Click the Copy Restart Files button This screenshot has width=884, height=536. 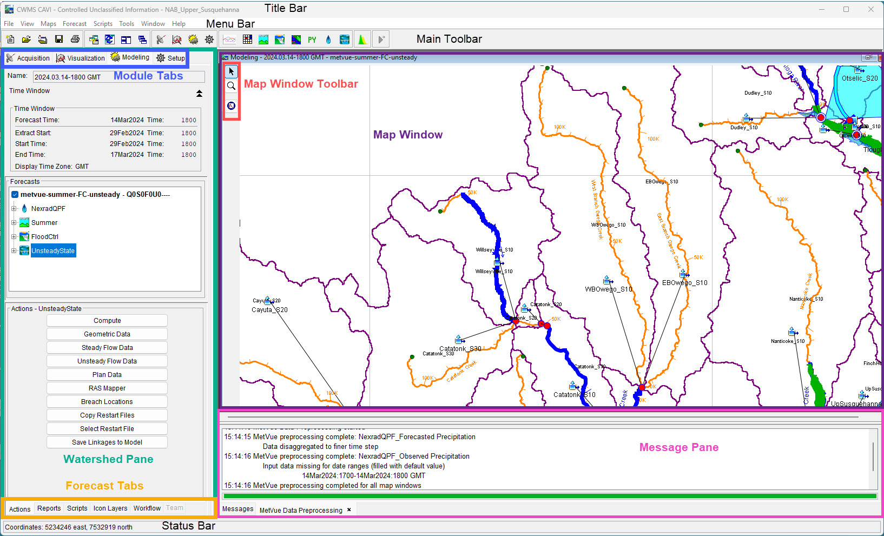click(x=107, y=415)
